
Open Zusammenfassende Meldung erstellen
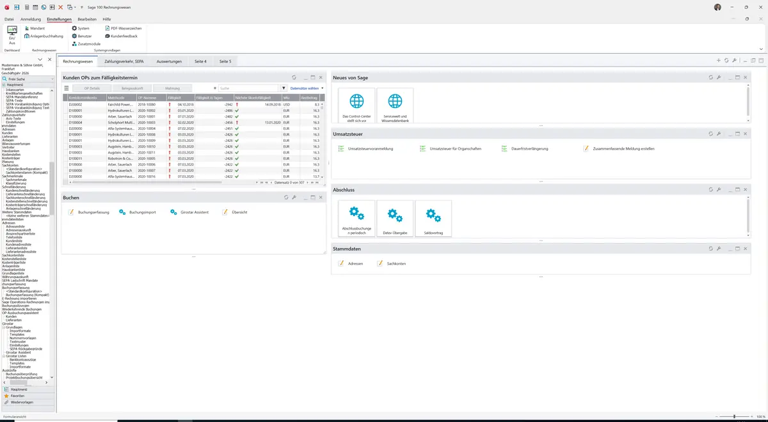[x=619, y=148]
